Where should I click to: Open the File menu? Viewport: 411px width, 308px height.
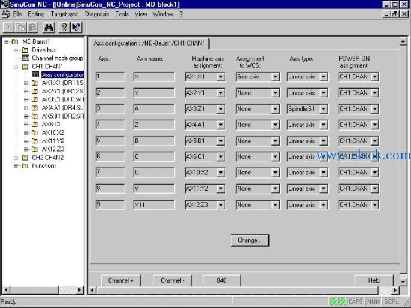[x=17, y=14]
